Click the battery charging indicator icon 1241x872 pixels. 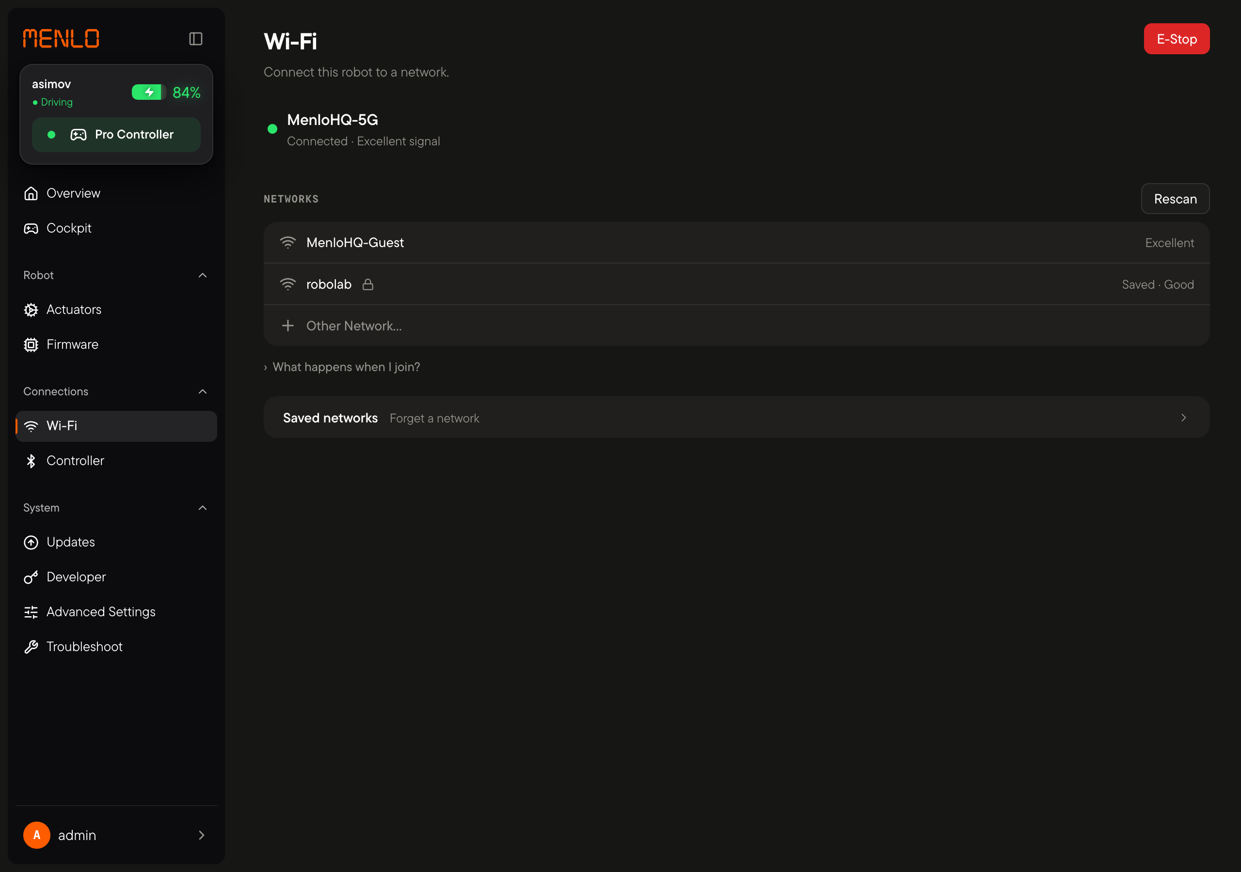(x=149, y=93)
